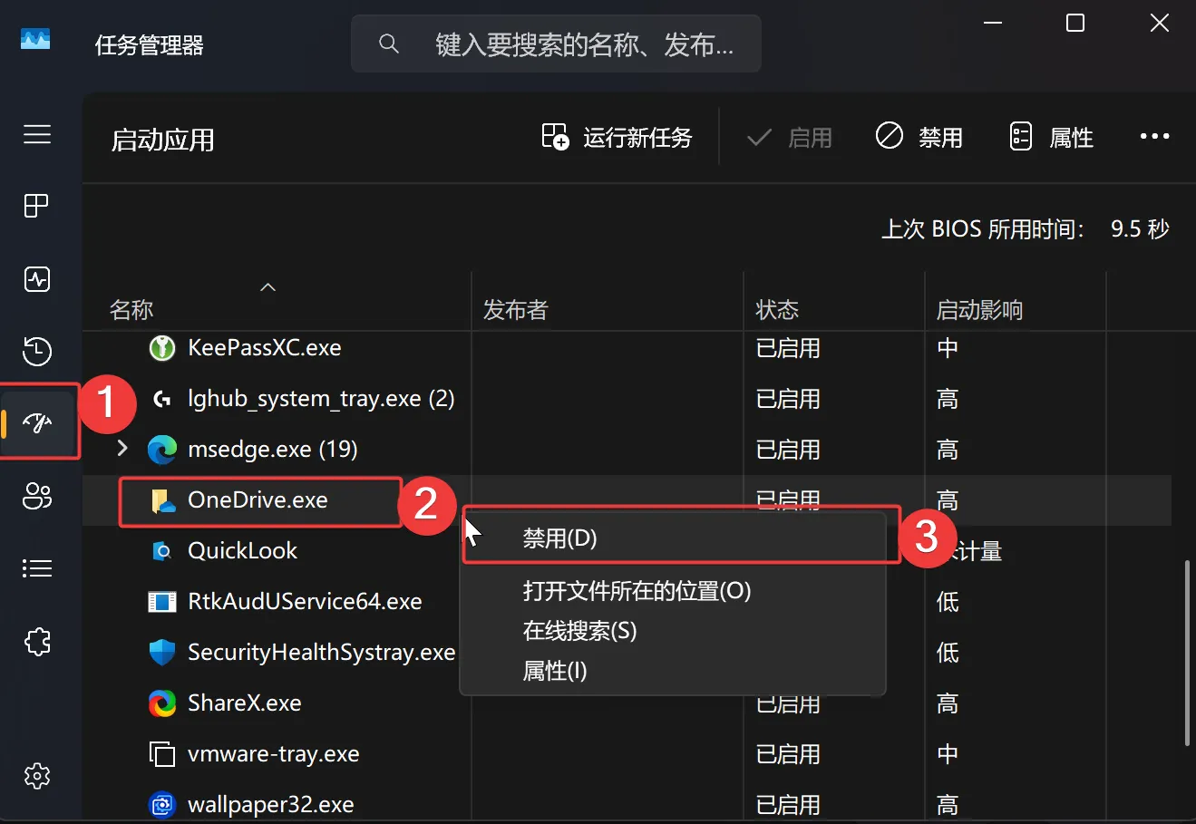Click the 名称 column sort arrow

267,286
